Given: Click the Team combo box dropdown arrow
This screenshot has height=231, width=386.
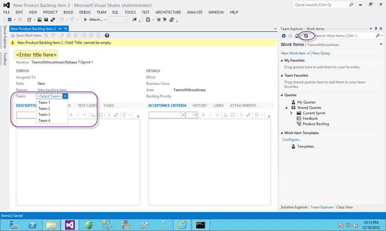Looking at the screenshot, I should point(65,96).
